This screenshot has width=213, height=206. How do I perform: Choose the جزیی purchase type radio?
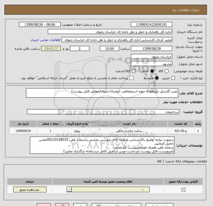[x=173, y=78]
